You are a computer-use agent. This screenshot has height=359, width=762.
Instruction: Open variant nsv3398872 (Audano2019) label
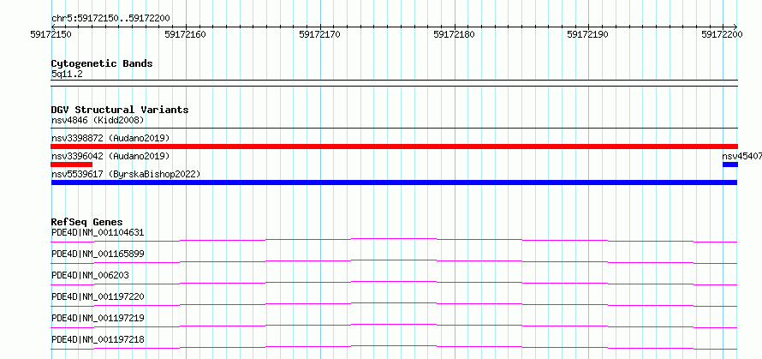point(110,138)
